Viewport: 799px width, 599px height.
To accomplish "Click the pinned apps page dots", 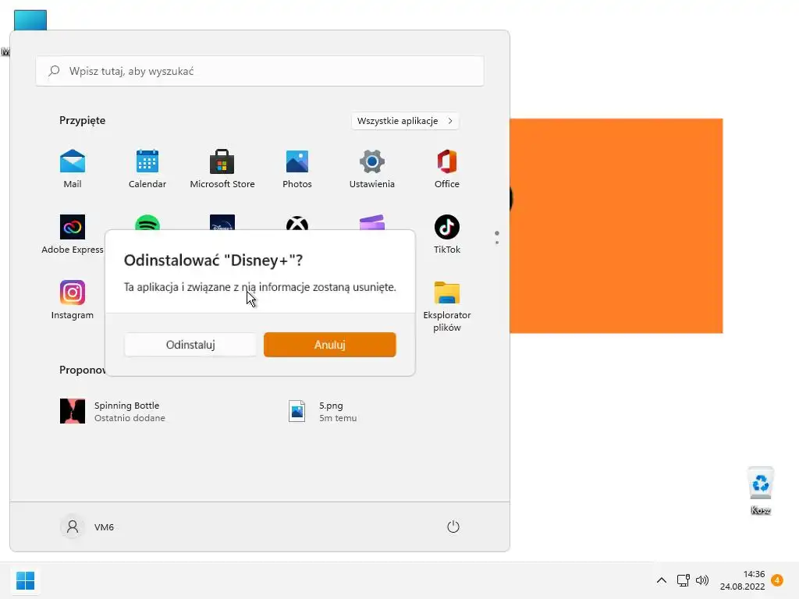I will 497,237.
